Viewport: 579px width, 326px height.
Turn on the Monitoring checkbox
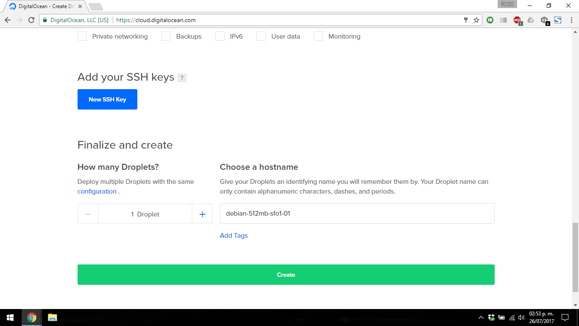[318, 37]
